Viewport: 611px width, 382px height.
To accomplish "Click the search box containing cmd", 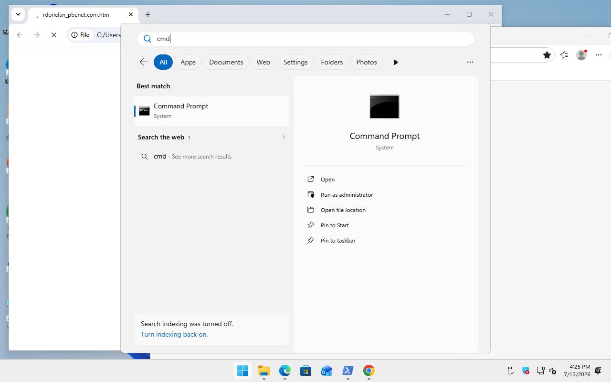I will pos(305,39).
